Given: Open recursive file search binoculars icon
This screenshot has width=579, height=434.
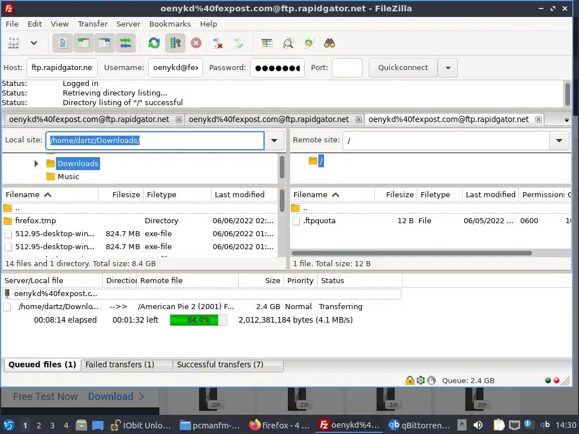Looking at the screenshot, I should [330, 43].
